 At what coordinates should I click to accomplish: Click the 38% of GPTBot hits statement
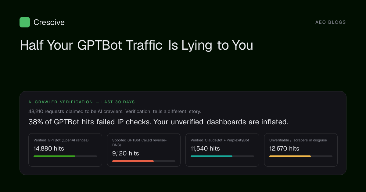pos(158,122)
